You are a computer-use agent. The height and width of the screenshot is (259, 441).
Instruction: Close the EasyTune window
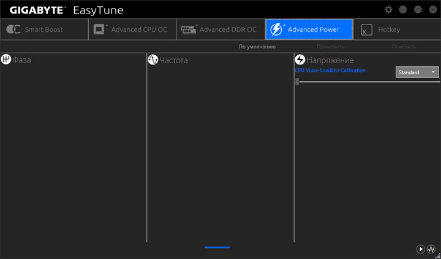(x=433, y=10)
